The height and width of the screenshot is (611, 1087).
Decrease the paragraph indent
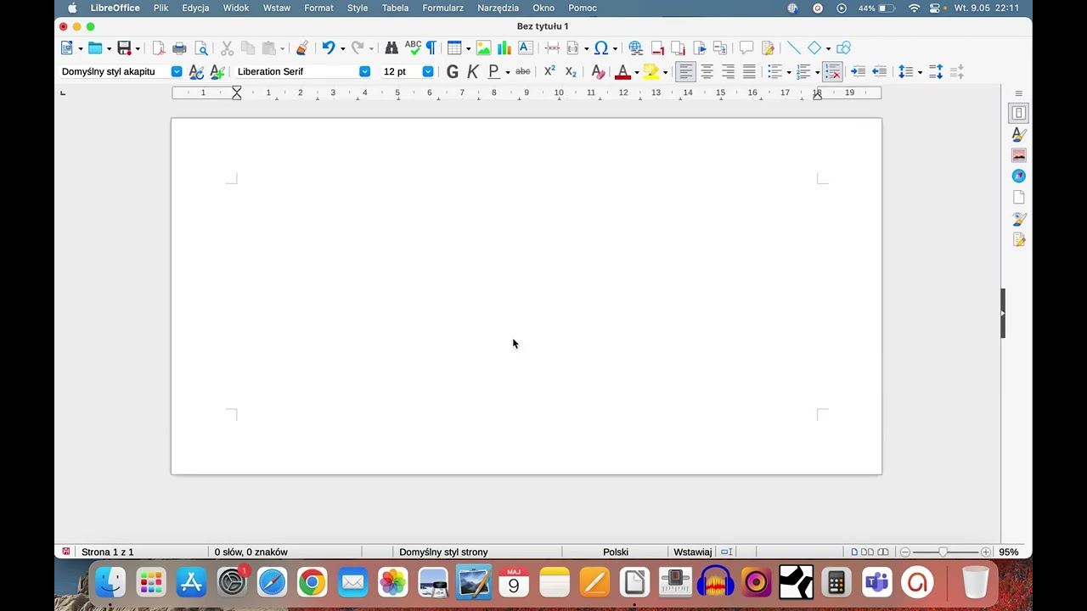coord(880,71)
